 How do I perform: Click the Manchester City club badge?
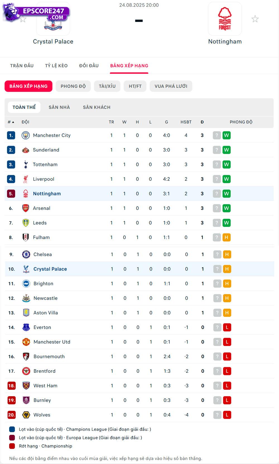[x=26, y=135]
